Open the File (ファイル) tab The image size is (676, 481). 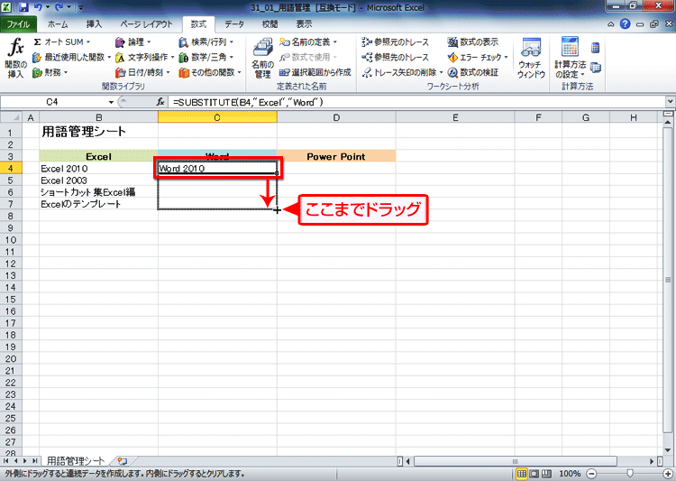18,24
